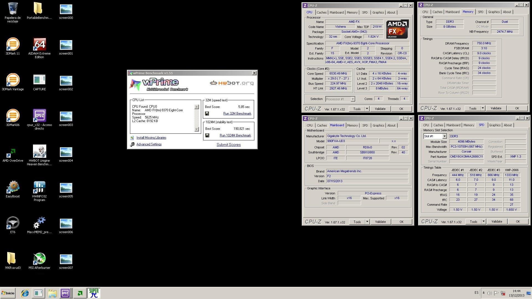This screenshot has width=532, height=299.
Task: Launch the HWiNFO32 Program shortcut
Action: (39, 191)
